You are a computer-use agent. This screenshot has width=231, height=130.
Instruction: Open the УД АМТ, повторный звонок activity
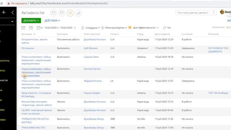36,112
